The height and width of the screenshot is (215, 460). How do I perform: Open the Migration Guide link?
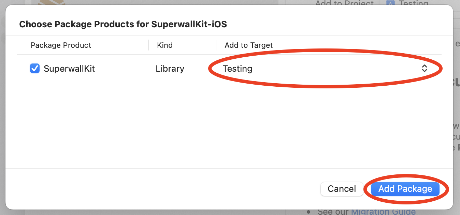click(383, 212)
